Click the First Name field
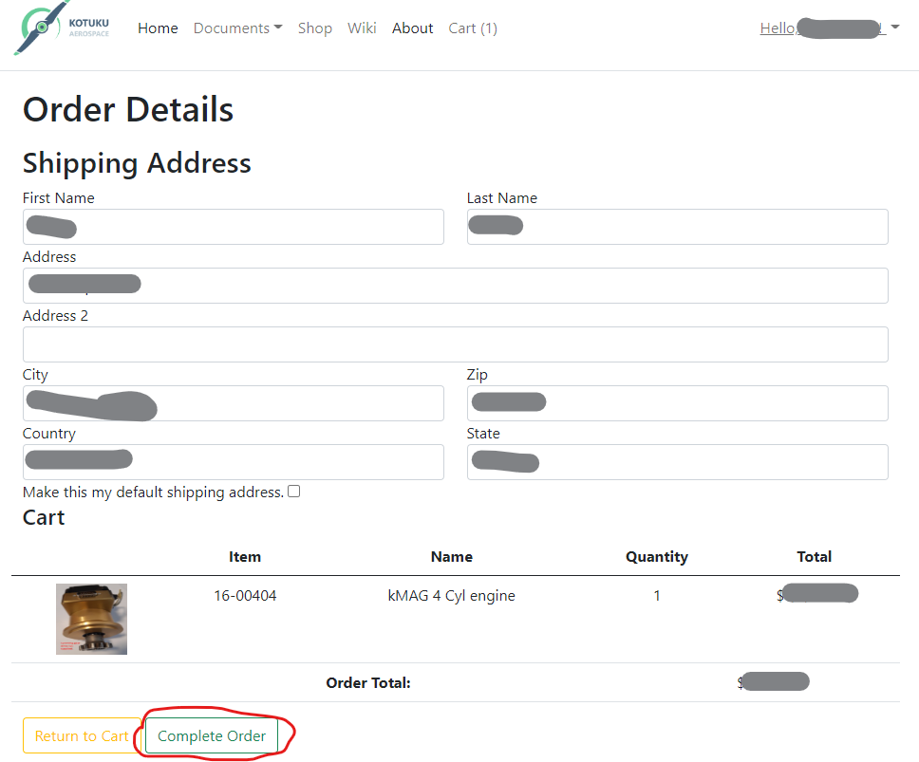 (233, 227)
